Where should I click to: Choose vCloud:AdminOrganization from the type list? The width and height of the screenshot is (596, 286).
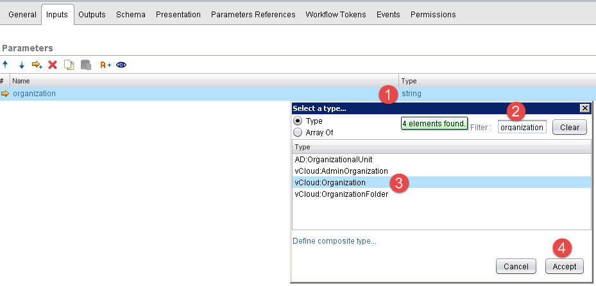coord(341,171)
